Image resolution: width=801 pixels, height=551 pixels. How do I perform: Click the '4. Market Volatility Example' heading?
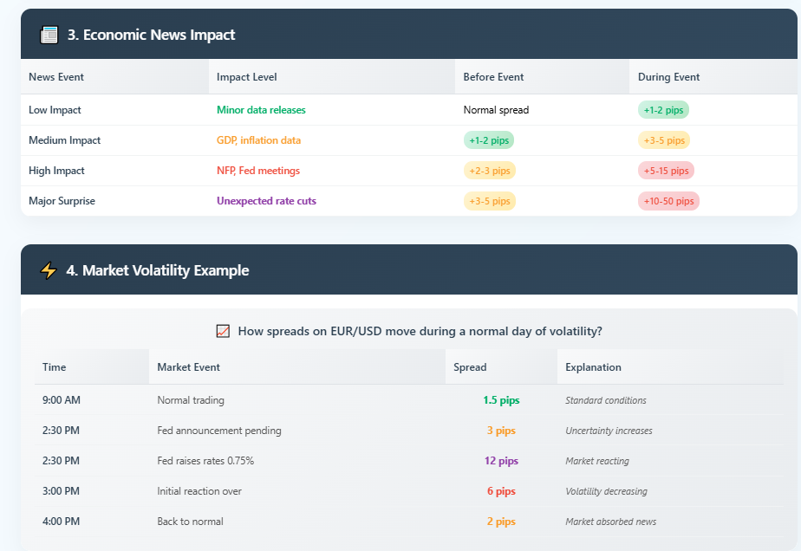(x=157, y=270)
